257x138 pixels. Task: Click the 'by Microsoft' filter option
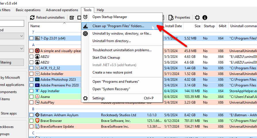point(10,78)
